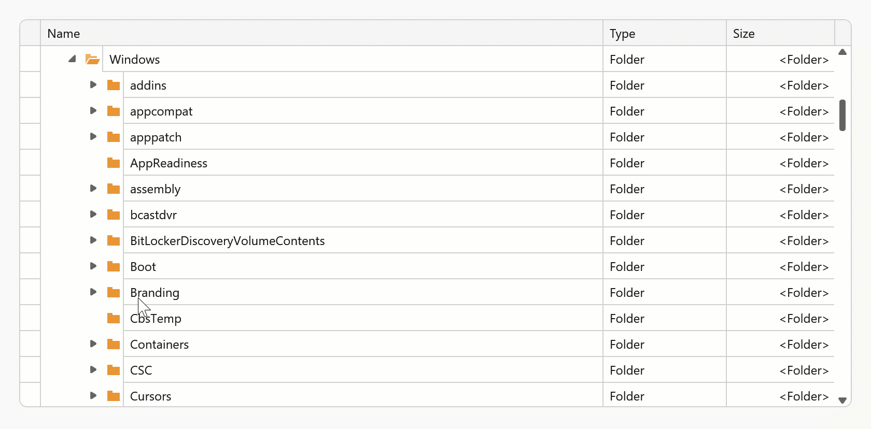Image resolution: width=871 pixels, height=429 pixels.
Task: Expand the Containers folder node
Action: [x=93, y=344]
